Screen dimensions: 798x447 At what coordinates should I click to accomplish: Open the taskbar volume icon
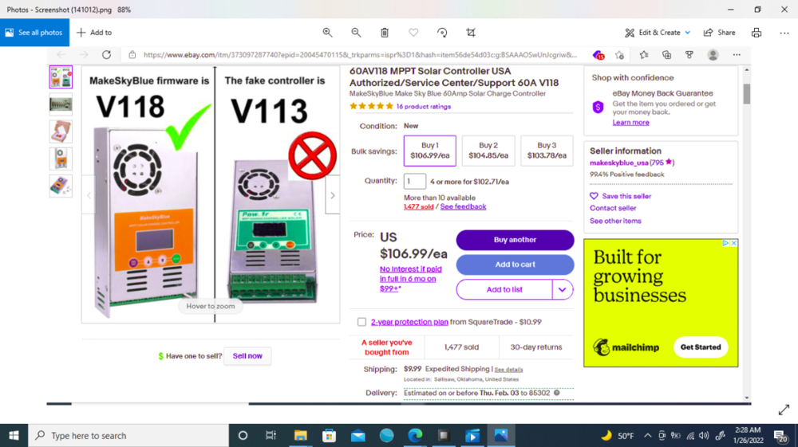(704, 436)
